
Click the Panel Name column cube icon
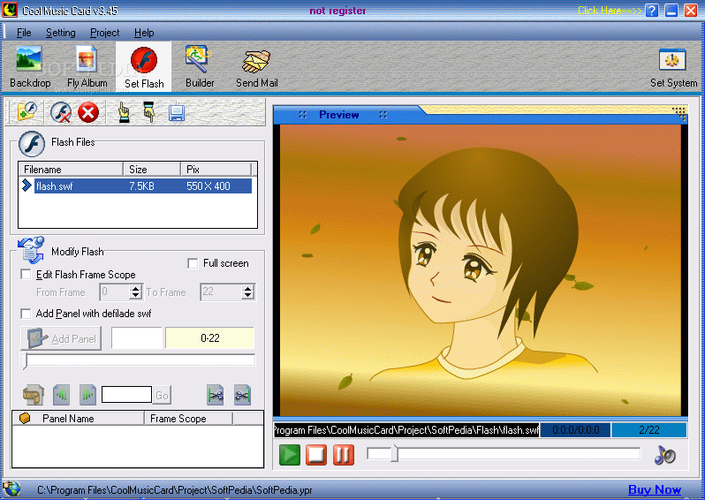click(x=25, y=418)
